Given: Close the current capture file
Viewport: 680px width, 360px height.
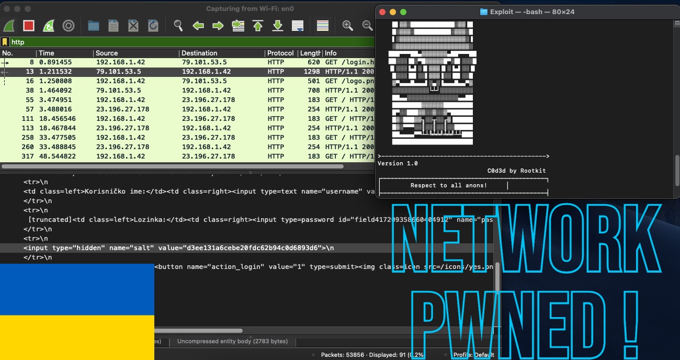Looking at the screenshot, I should coord(133,25).
